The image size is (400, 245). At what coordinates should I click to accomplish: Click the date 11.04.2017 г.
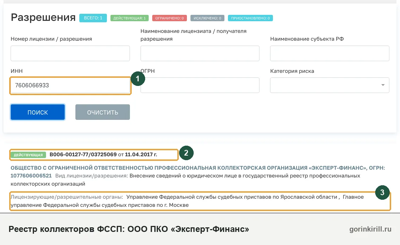(141, 154)
